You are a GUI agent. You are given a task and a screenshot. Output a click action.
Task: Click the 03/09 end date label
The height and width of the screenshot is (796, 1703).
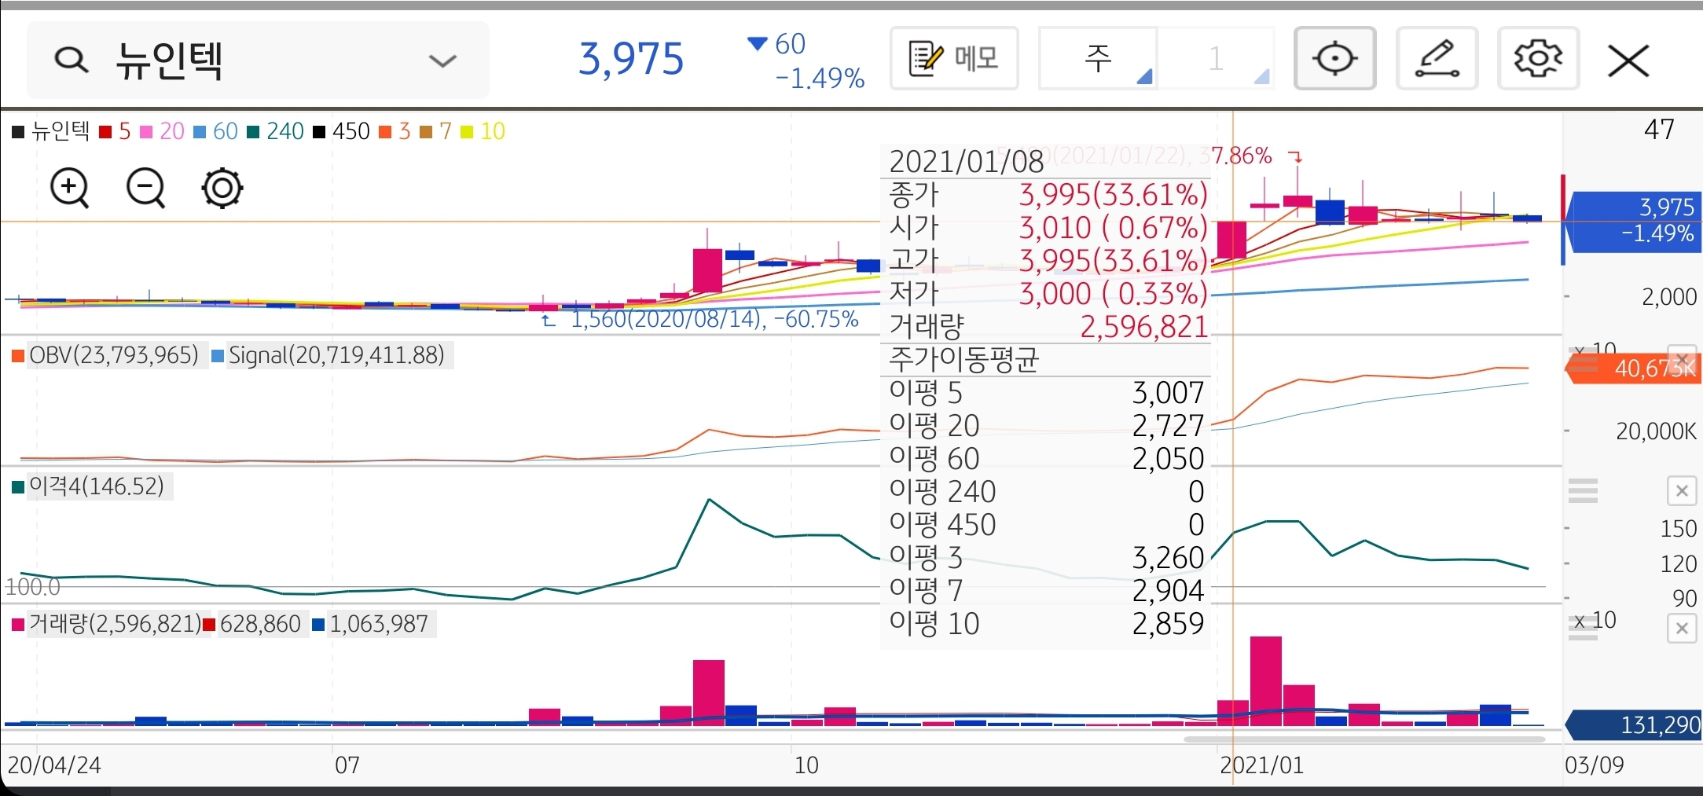[x=1595, y=765]
